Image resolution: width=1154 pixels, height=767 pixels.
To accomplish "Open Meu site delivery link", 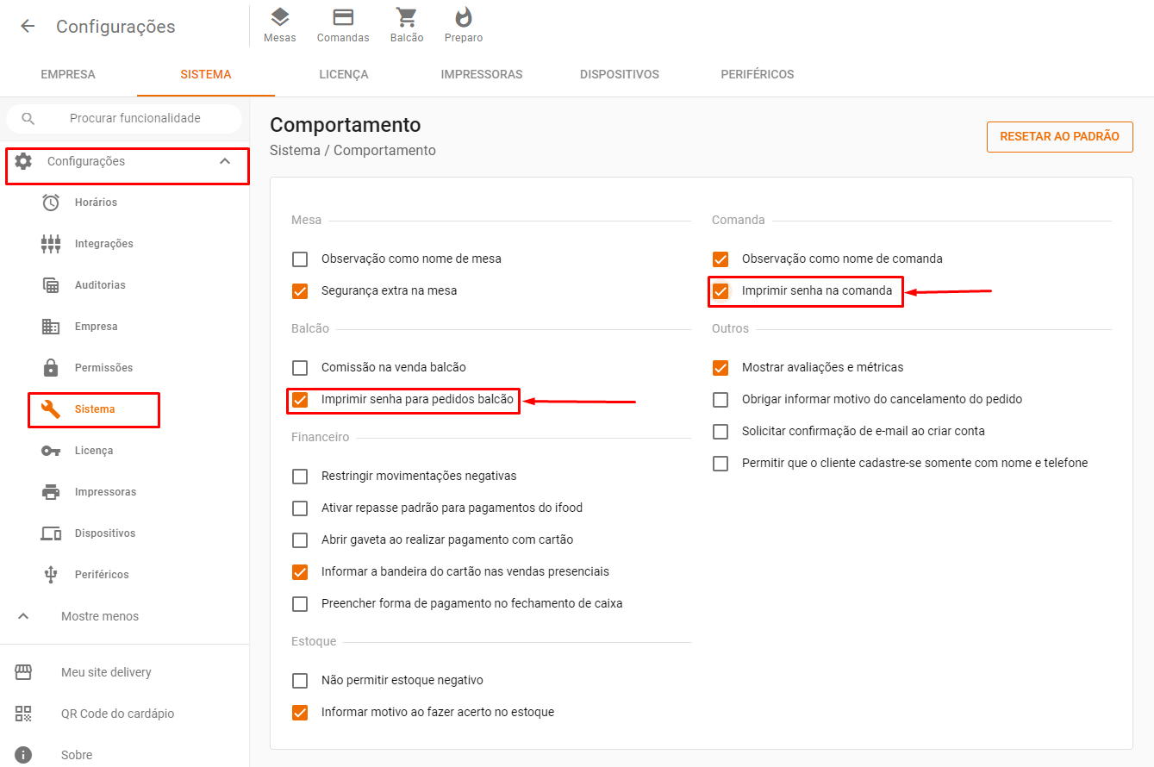I will 106,672.
